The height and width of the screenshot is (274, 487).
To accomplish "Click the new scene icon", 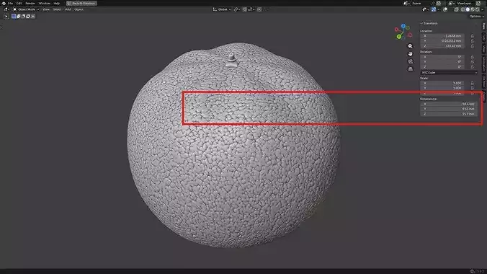I will tap(439, 3).
